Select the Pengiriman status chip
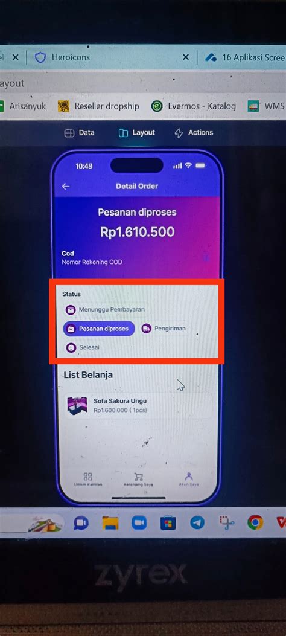Screen dimensions: 286x636 pos(164,329)
